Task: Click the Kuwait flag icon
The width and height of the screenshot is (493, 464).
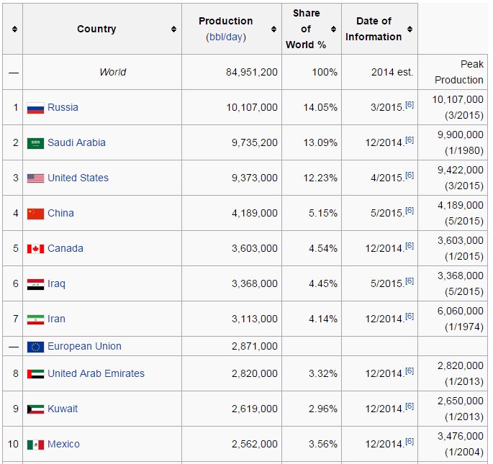Action: (35, 409)
